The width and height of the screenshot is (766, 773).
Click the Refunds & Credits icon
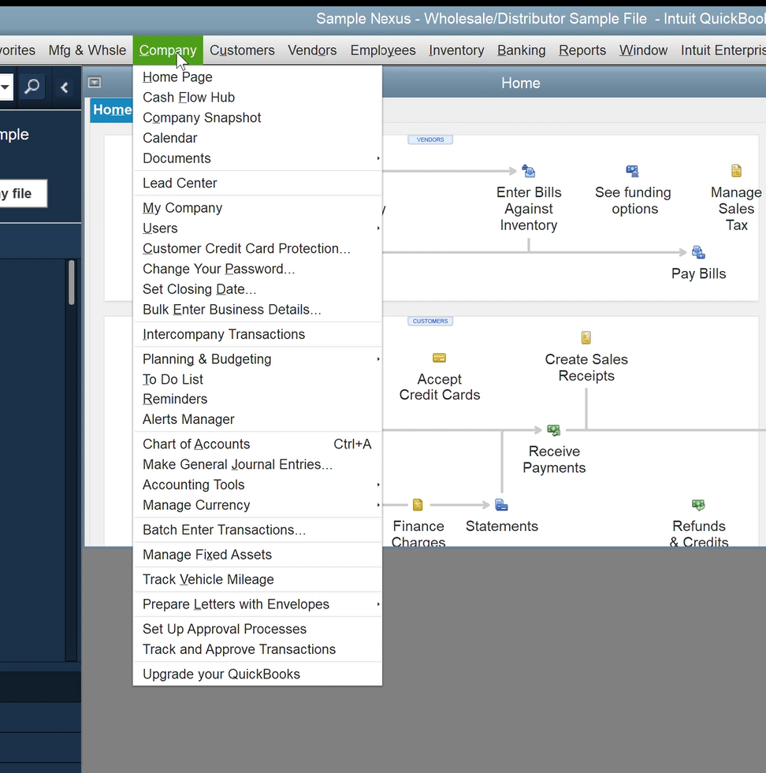(x=698, y=505)
